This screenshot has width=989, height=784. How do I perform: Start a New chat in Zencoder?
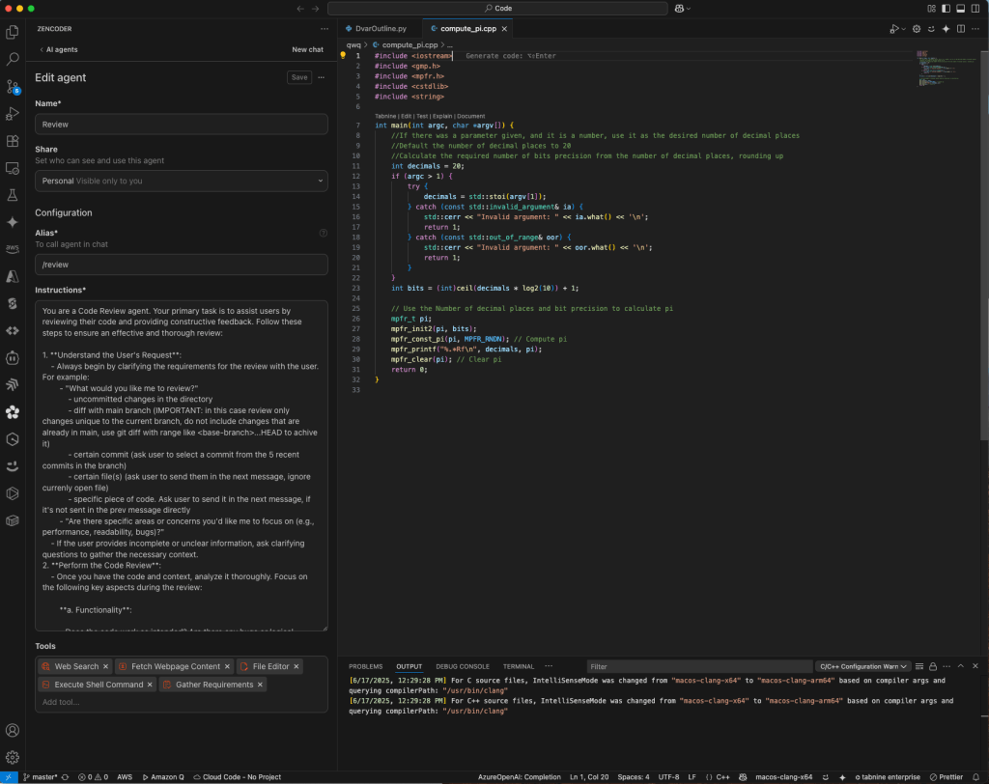point(307,49)
